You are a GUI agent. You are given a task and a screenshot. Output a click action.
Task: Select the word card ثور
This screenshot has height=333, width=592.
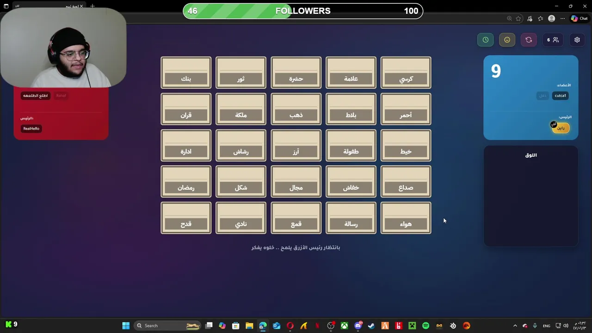(241, 73)
